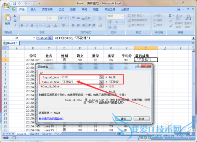Open 条件格式 conditional formatting dropdown
197x142 pixels.
coord(136,15)
